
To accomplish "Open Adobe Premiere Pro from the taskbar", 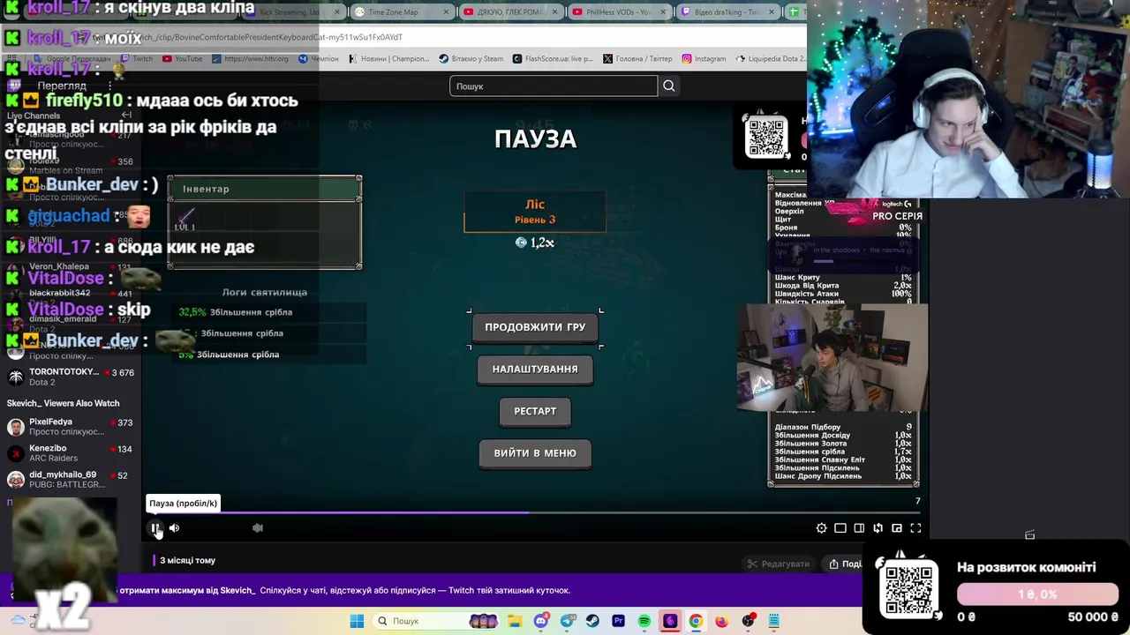I will coord(618,621).
